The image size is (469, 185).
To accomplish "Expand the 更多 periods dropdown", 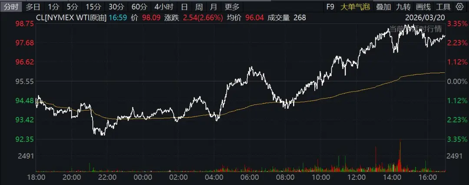I will click(232, 6).
